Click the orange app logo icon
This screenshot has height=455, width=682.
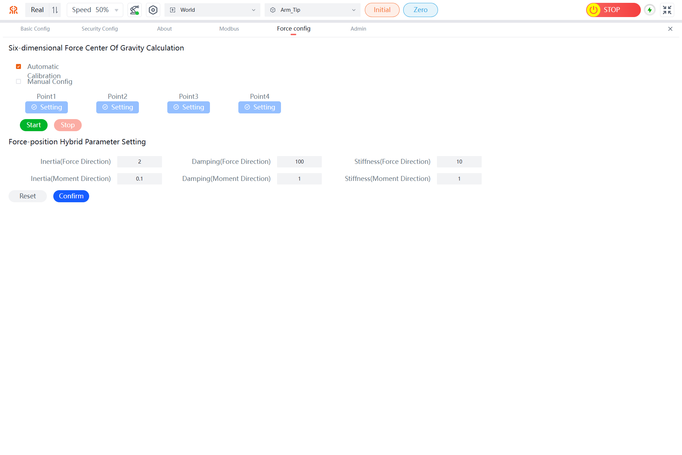(x=13, y=10)
